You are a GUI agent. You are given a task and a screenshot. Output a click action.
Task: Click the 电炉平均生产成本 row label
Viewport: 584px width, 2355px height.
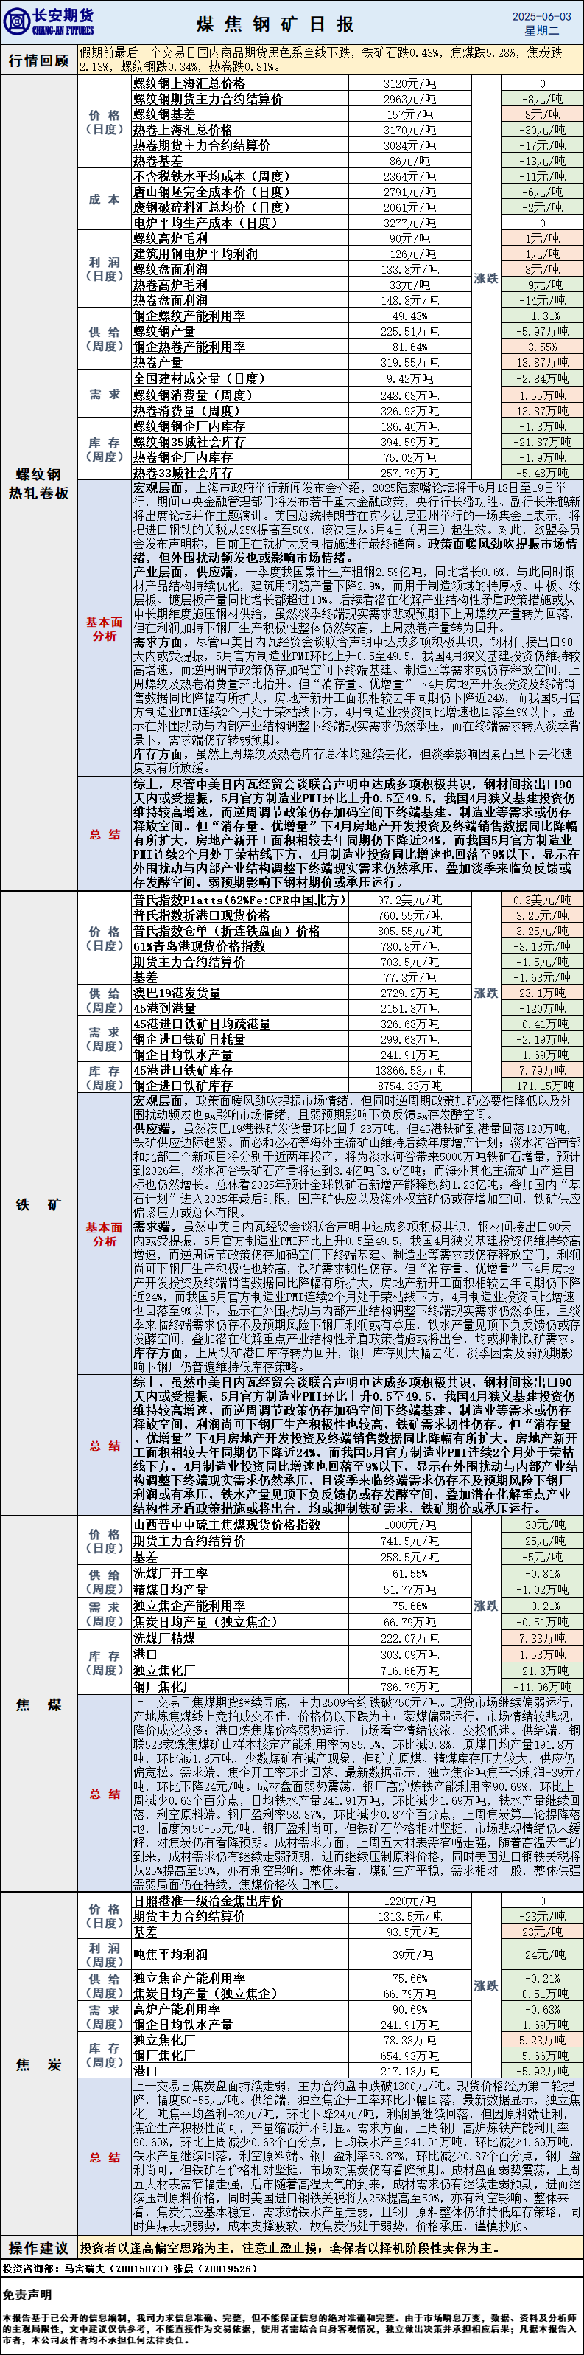coord(205,223)
